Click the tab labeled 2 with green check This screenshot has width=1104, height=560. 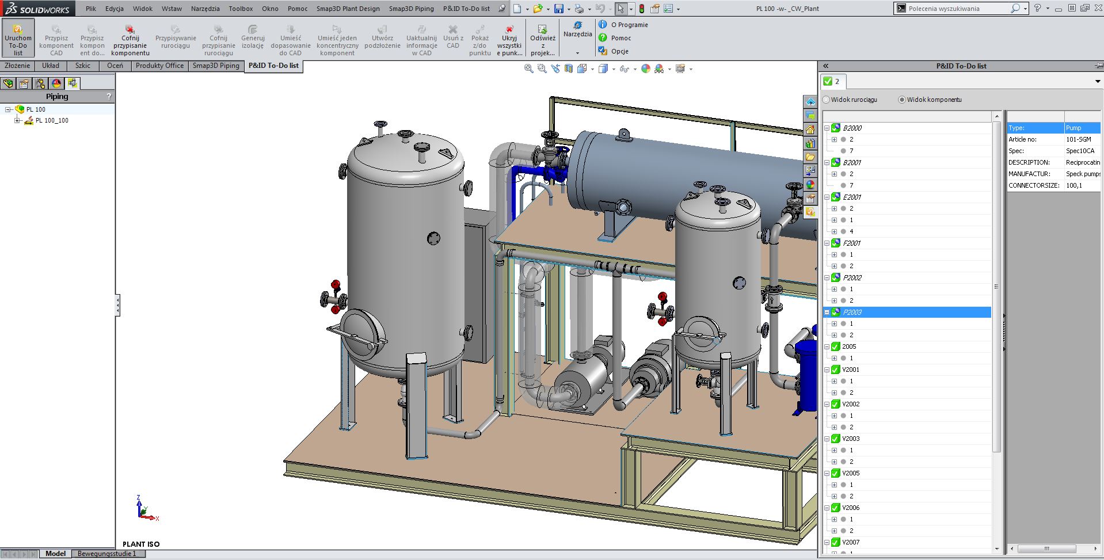coord(832,81)
